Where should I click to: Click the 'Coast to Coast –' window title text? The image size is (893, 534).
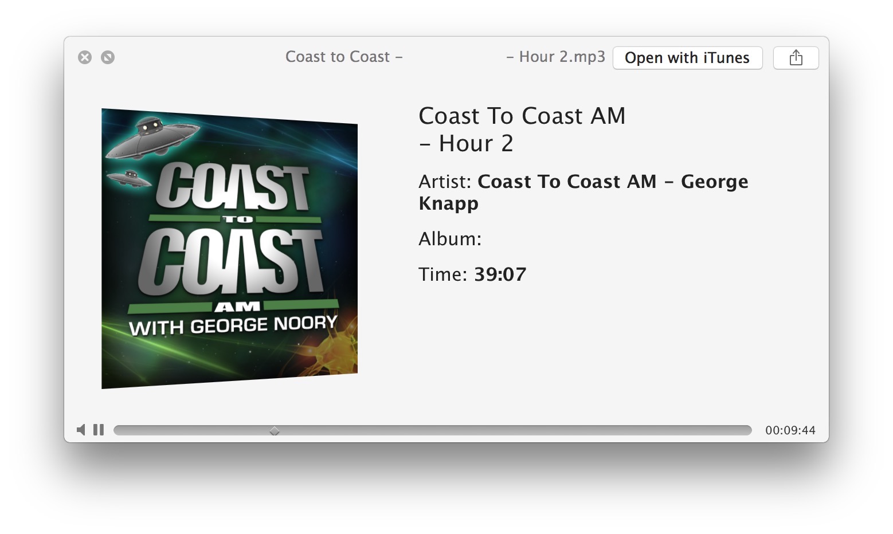(x=344, y=57)
